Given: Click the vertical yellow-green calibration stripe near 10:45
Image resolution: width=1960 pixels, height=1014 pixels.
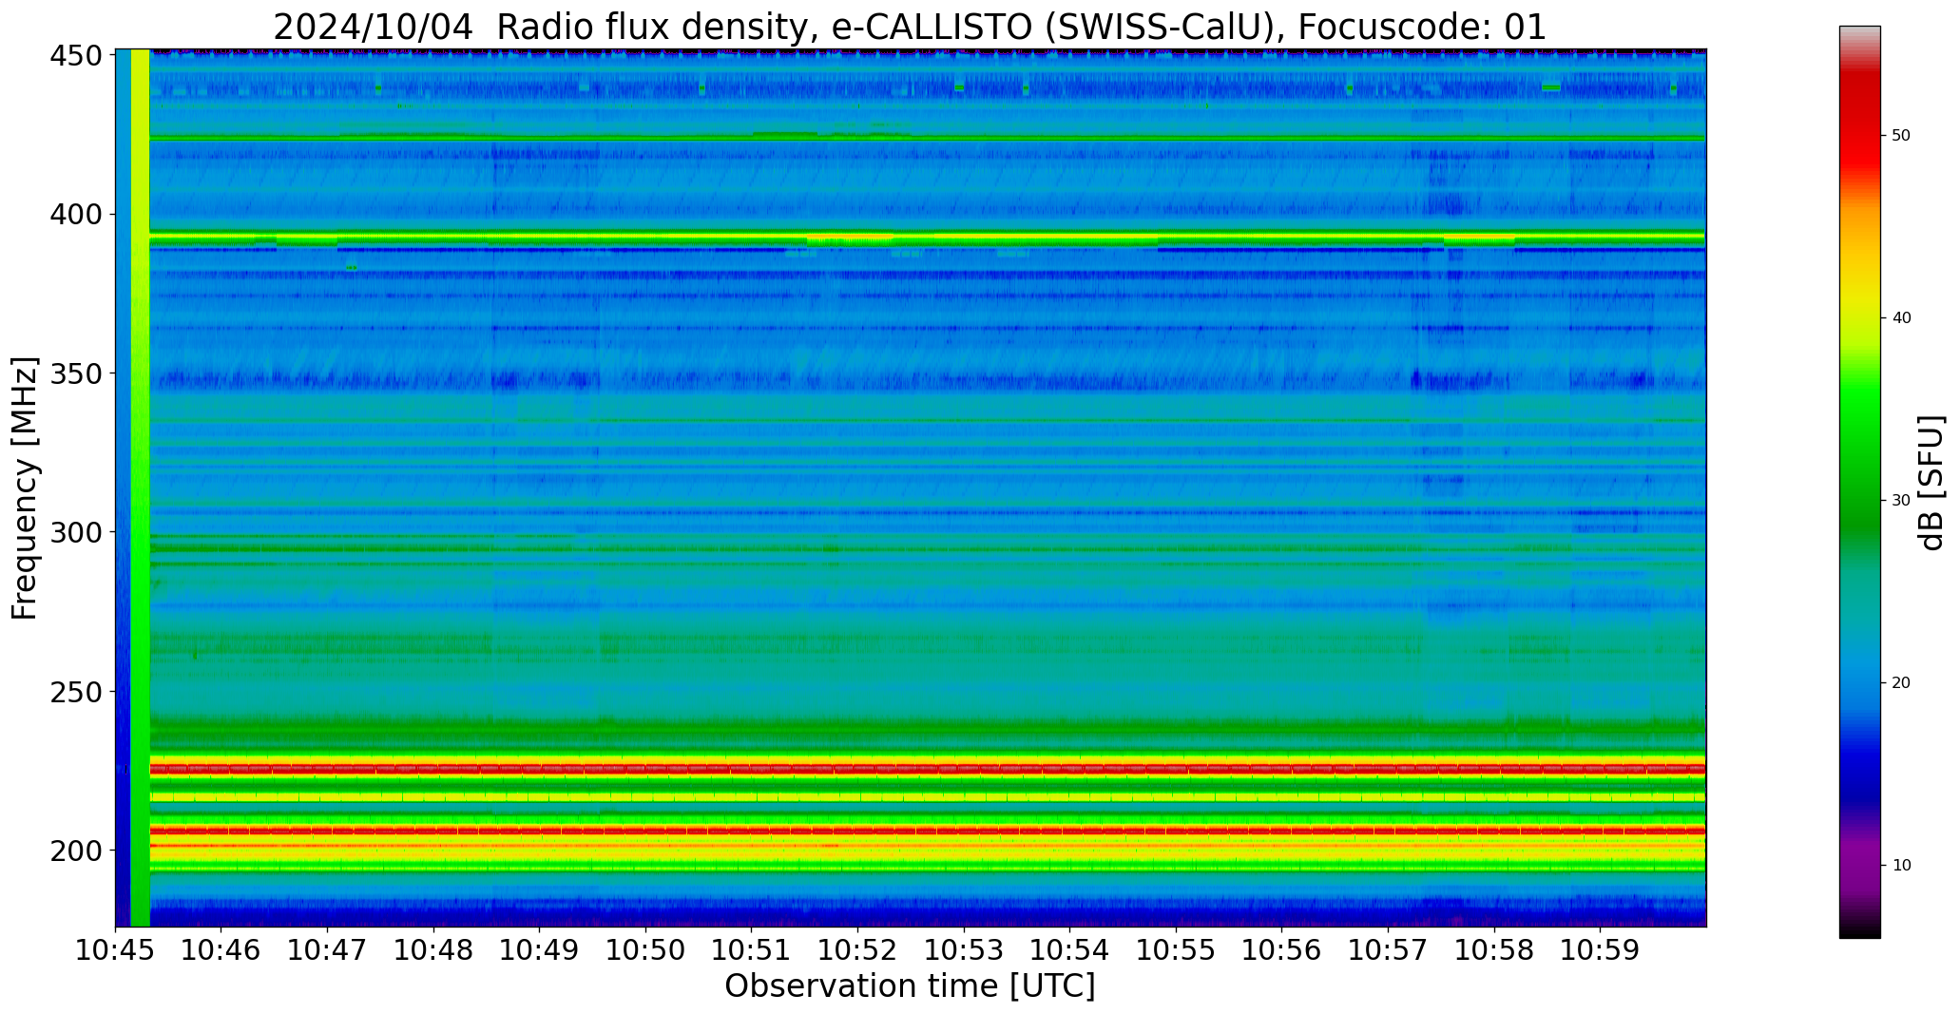Looking at the screenshot, I should click(140, 488).
